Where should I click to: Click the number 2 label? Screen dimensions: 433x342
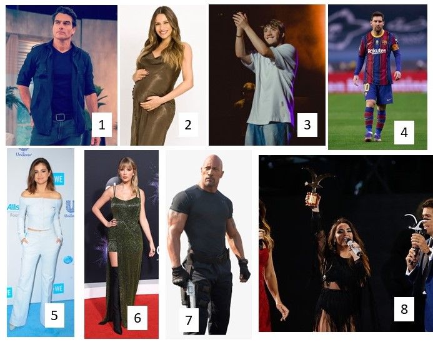tap(188, 124)
